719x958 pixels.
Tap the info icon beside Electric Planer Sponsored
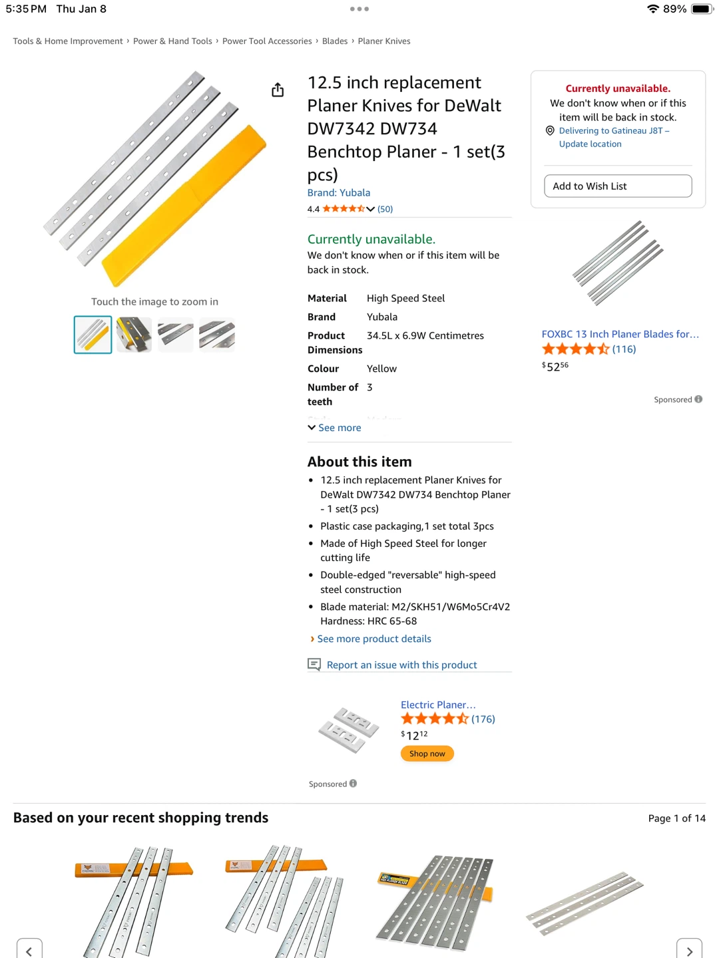pyautogui.click(x=353, y=784)
